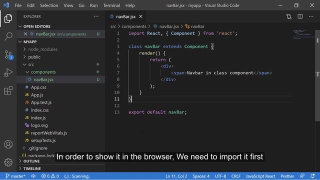
Task: Open the Explorer view in activity bar
Action: 8,18
